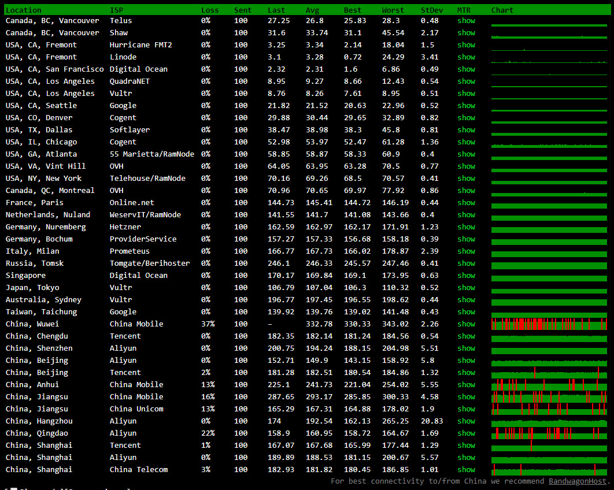This screenshot has width=614, height=490.
Task: Show MTR for Cogent Denver row
Action: [466, 118]
